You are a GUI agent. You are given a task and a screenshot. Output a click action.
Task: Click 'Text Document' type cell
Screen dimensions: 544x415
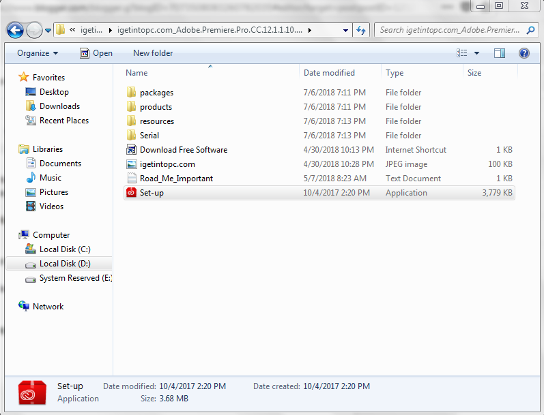413,179
